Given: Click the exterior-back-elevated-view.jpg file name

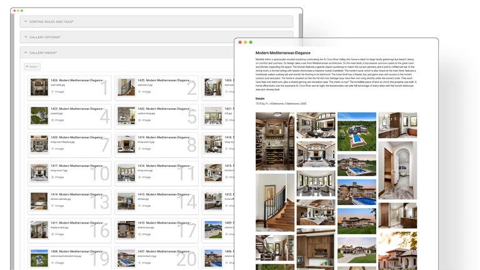Looking at the screenshot, I should pos(66,256).
